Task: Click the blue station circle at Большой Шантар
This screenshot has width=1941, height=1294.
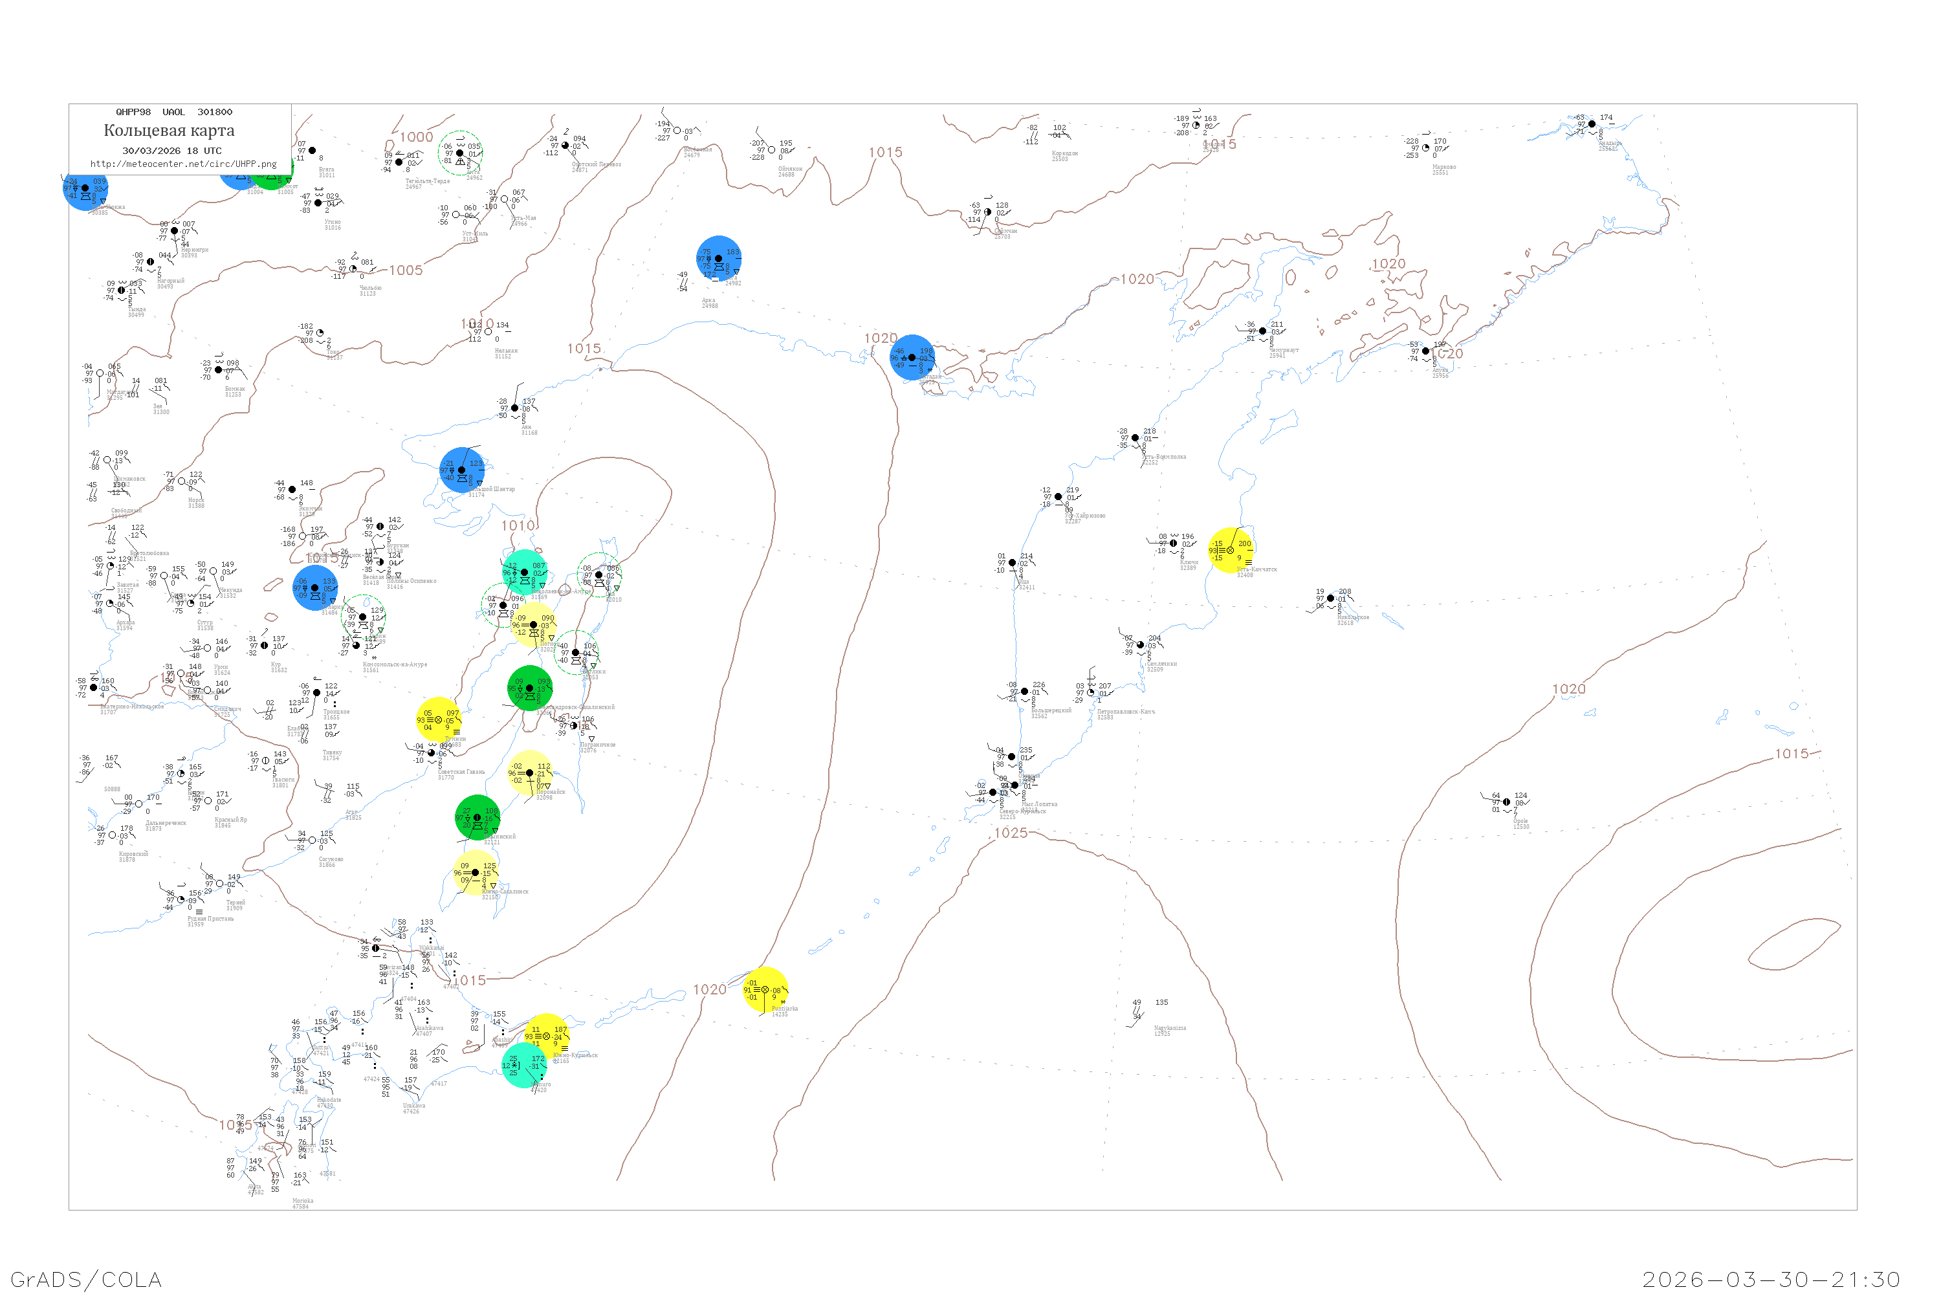Action: [x=462, y=470]
